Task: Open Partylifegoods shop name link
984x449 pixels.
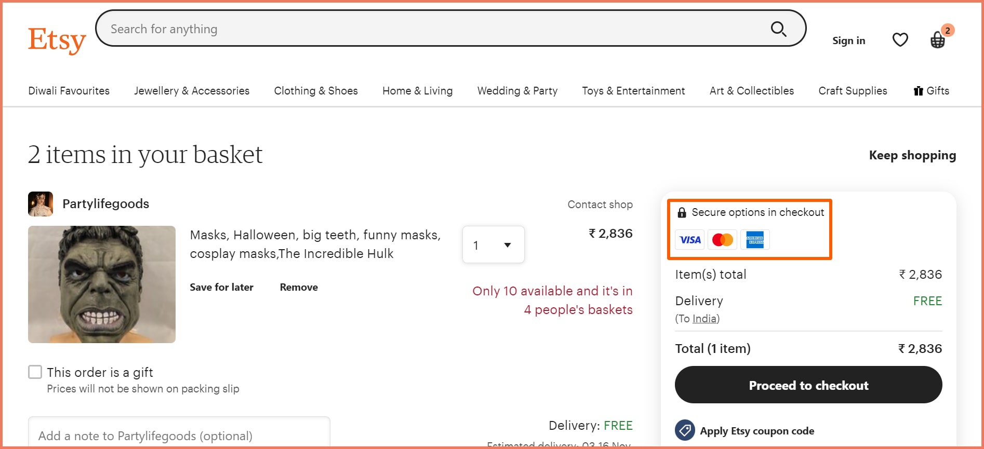Action: [106, 204]
